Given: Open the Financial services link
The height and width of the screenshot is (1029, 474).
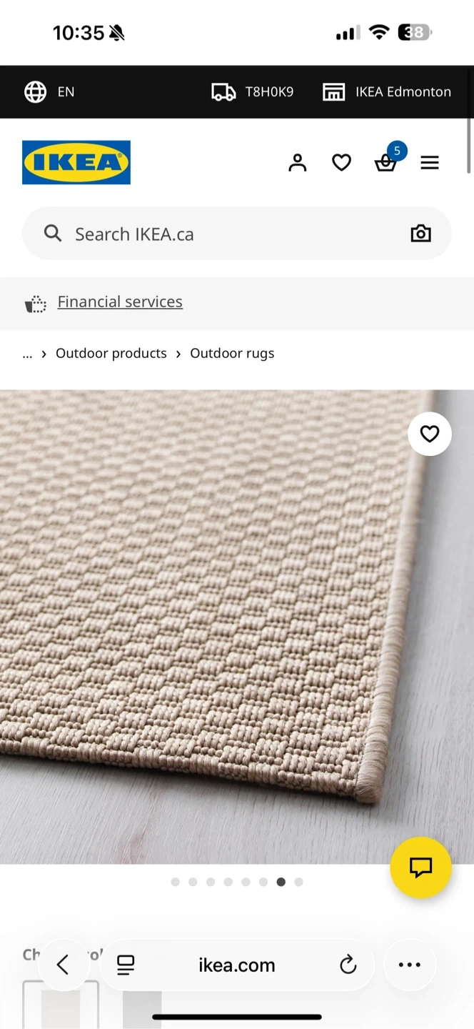Looking at the screenshot, I should [x=120, y=302].
